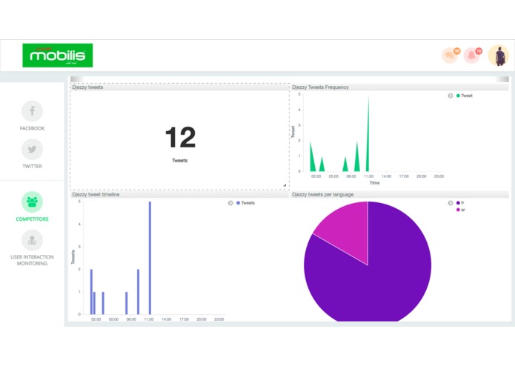Click the Tweets legend label in timeline

(248, 203)
